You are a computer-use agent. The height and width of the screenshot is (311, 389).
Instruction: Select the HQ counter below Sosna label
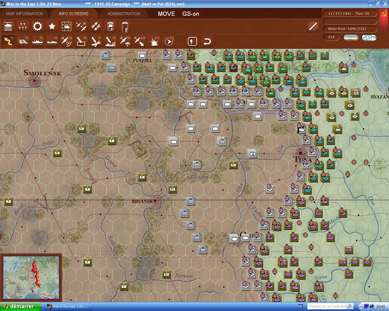click(319, 287)
